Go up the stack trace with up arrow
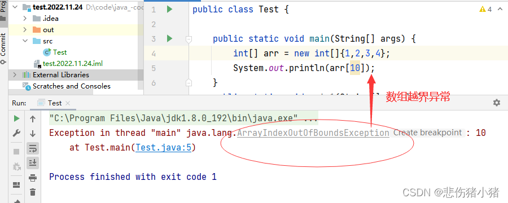This screenshot has width=508, height=203. 33,119
